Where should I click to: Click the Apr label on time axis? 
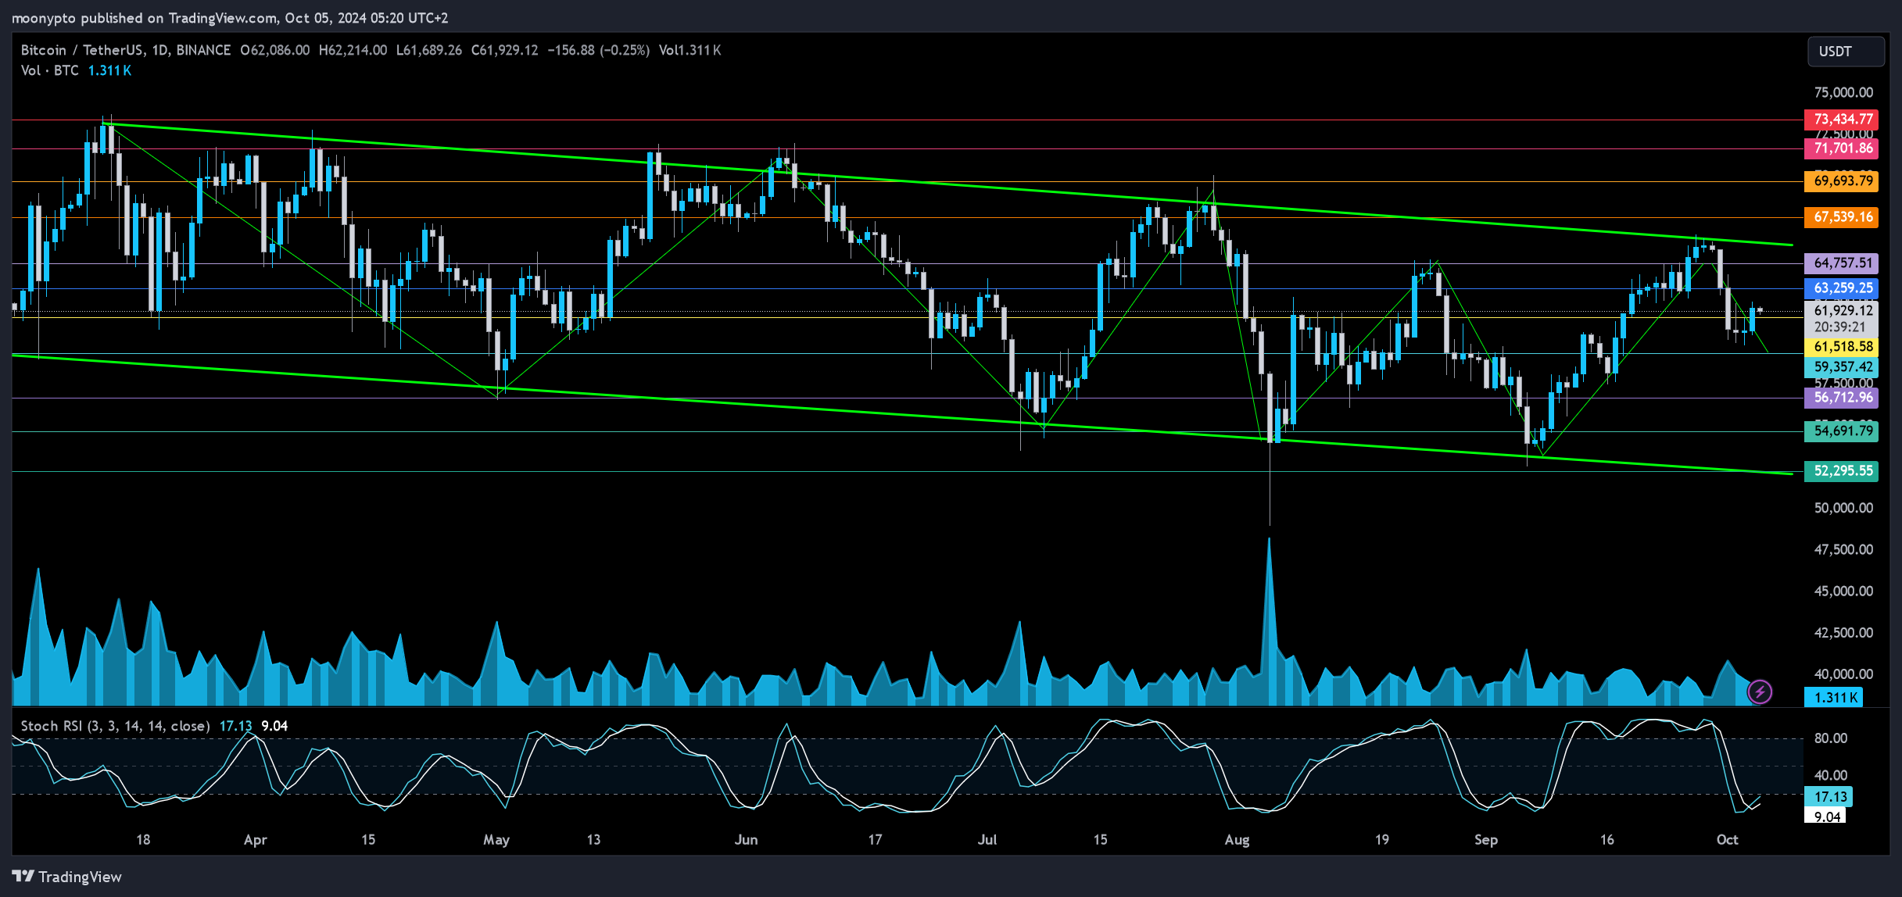[256, 840]
